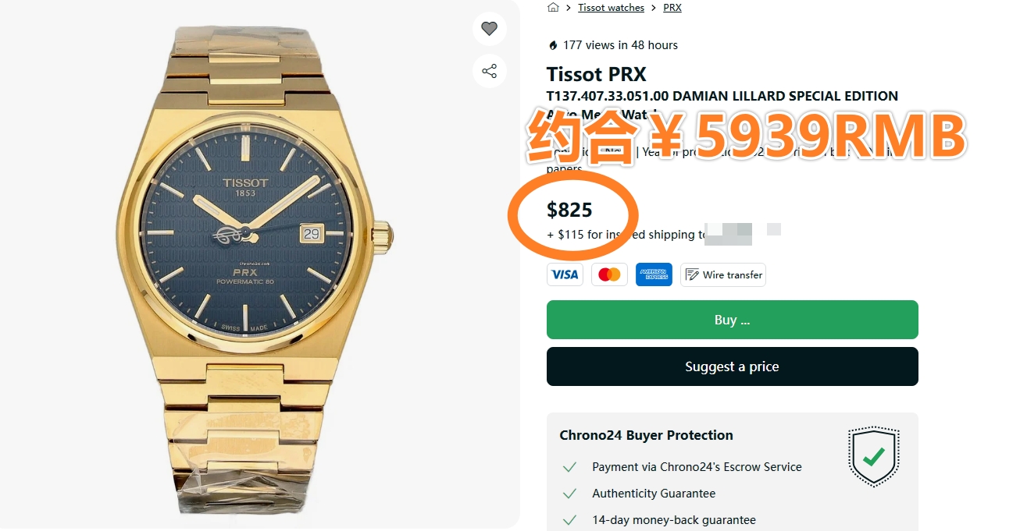Open the Tissot watches breadcrumb link

pos(611,7)
